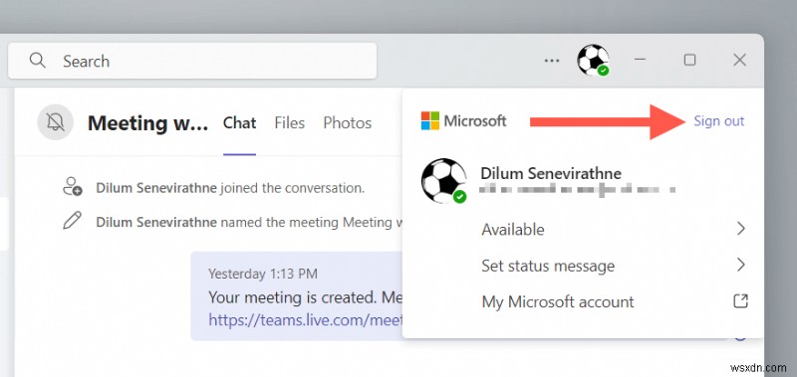Expand the chevron next to Available
The height and width of the screenshot is (377, 797).
741,229
